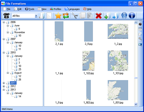
Task: Click the scroll up arrow in file pane
Action: coord(136,23)
